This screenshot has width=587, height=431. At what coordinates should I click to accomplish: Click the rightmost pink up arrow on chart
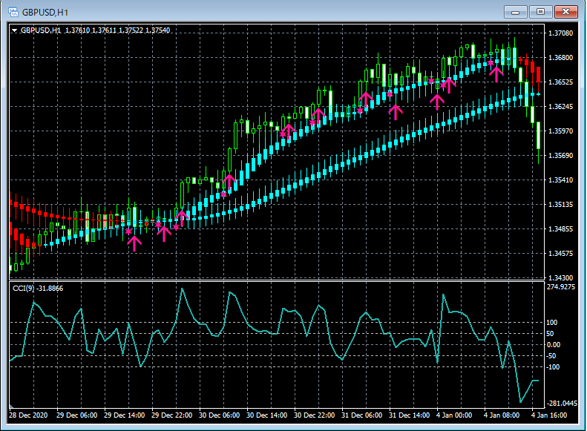point(496,73)
